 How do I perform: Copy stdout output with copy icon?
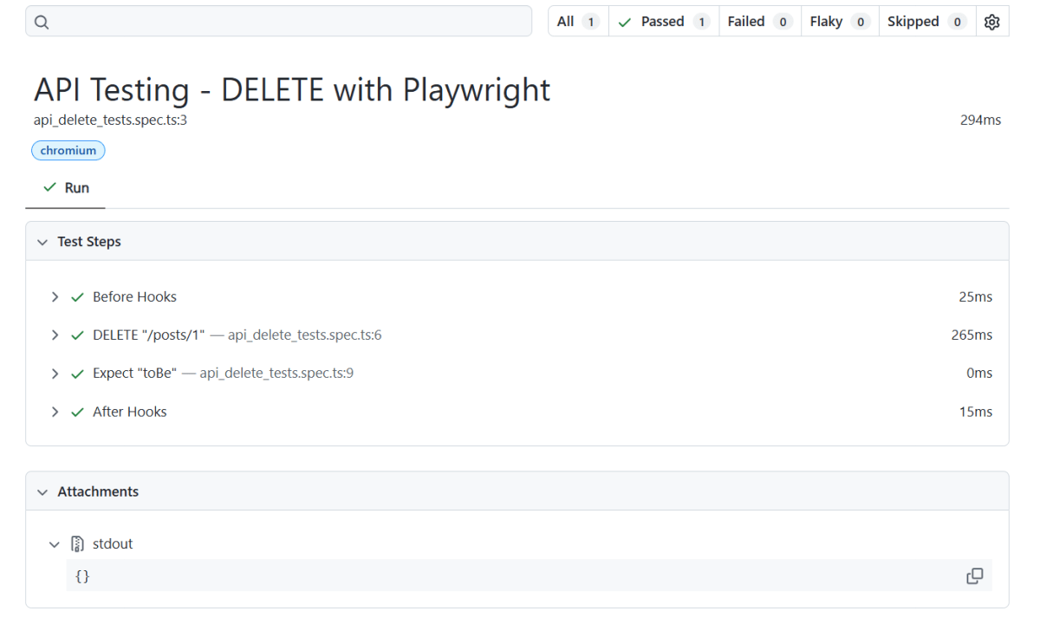[x=974, y=576]
